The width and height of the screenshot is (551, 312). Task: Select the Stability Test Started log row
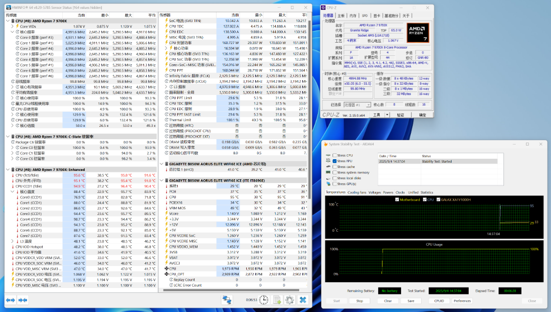click(x=436, y=161)
